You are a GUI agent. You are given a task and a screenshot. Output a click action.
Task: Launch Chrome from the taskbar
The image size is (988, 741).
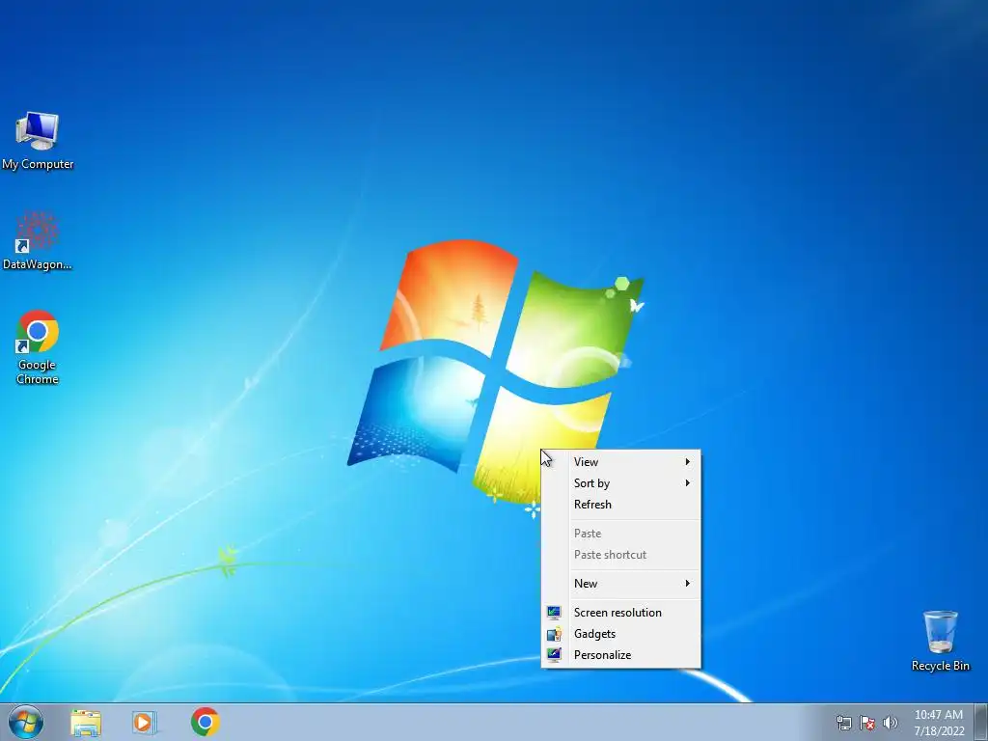[206, 722]
